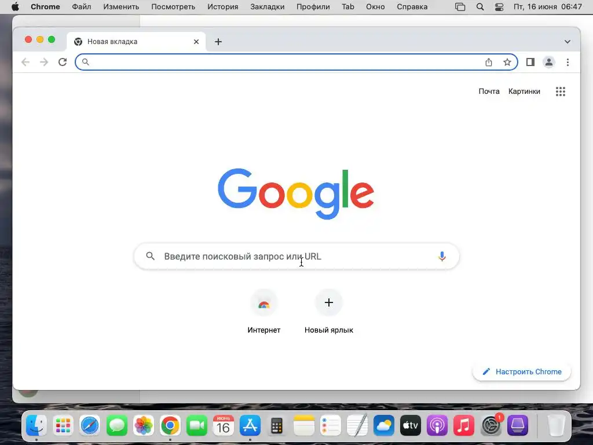Open the Trash in the Dock
593x445 pixels.
(x=556, y=426)
